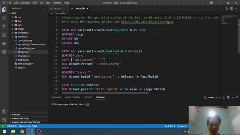Open the Windows Start menu
Viewport: 240px width, 135px height.
point(4,132)
